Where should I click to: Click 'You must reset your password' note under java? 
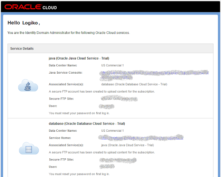79,113
